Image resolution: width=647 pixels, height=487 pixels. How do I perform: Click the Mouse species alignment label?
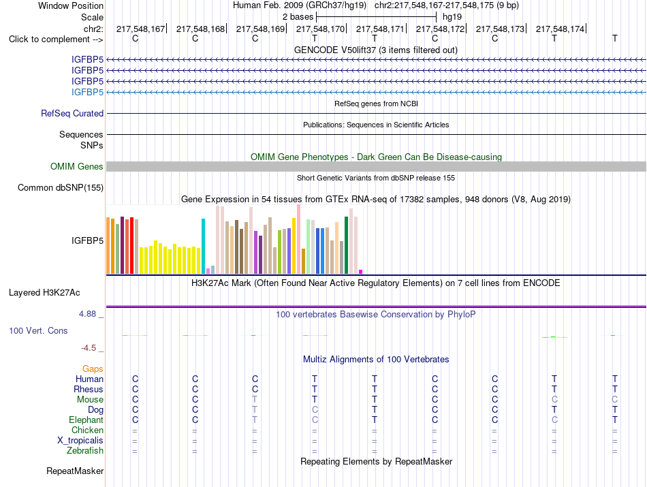point(90,400)
